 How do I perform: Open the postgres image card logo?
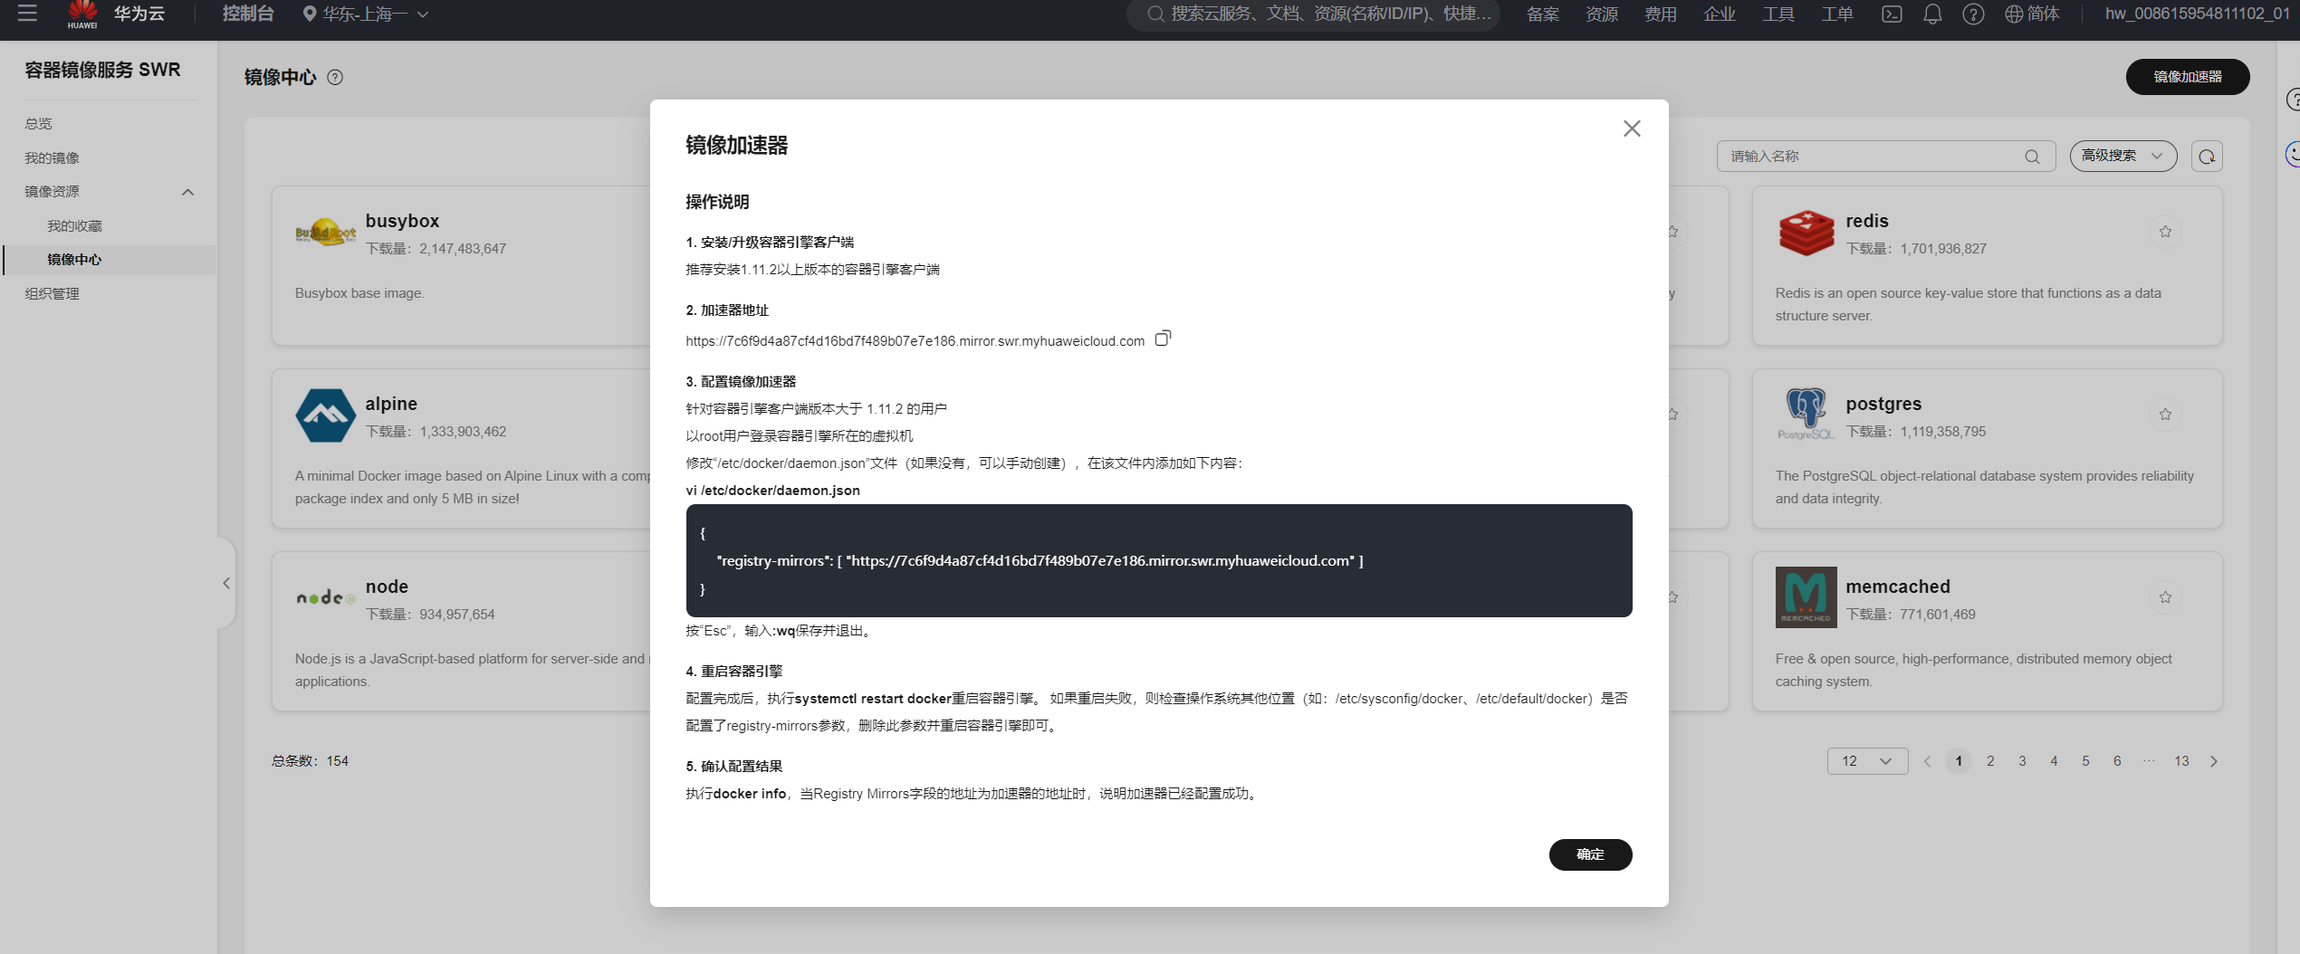(x=1806, y=415)
